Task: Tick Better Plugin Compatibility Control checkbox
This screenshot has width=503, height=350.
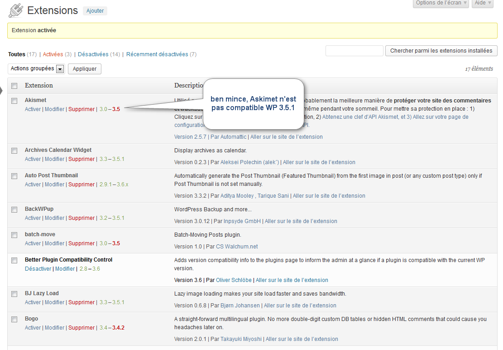Action: point(14,260)
